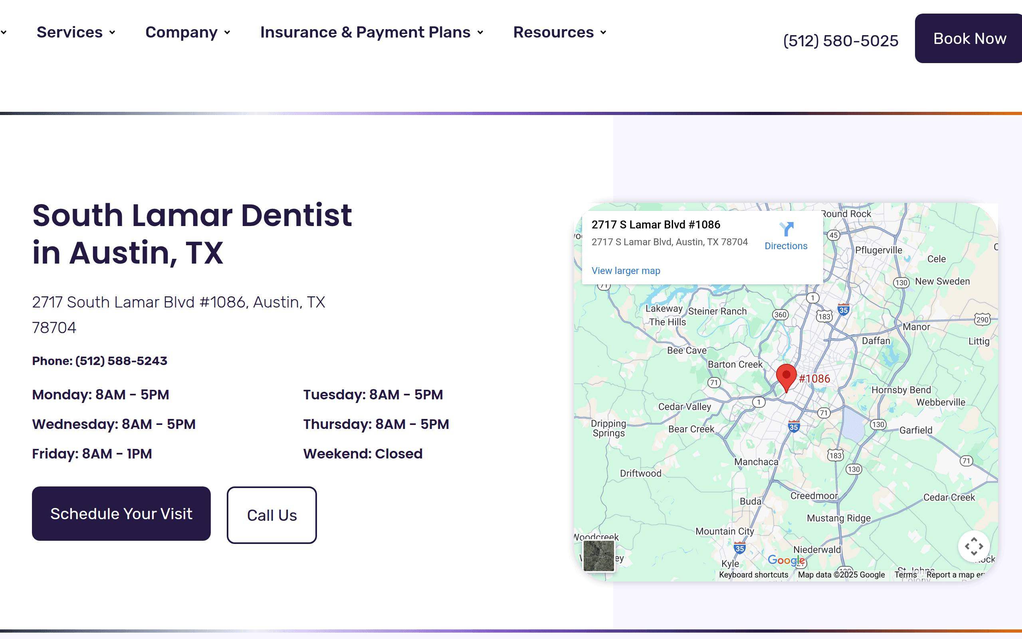This screenshot has width=1022, height=639.
Task: Expand the Resources dropdown chevron
Action: [x=603, y=32]
